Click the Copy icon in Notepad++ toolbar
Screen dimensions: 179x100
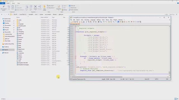coord(89,22)
